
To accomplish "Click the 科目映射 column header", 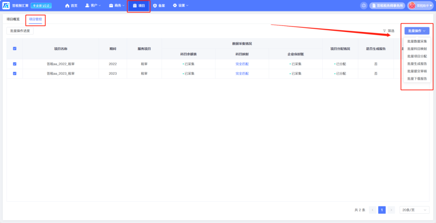I will click(242, 54).
